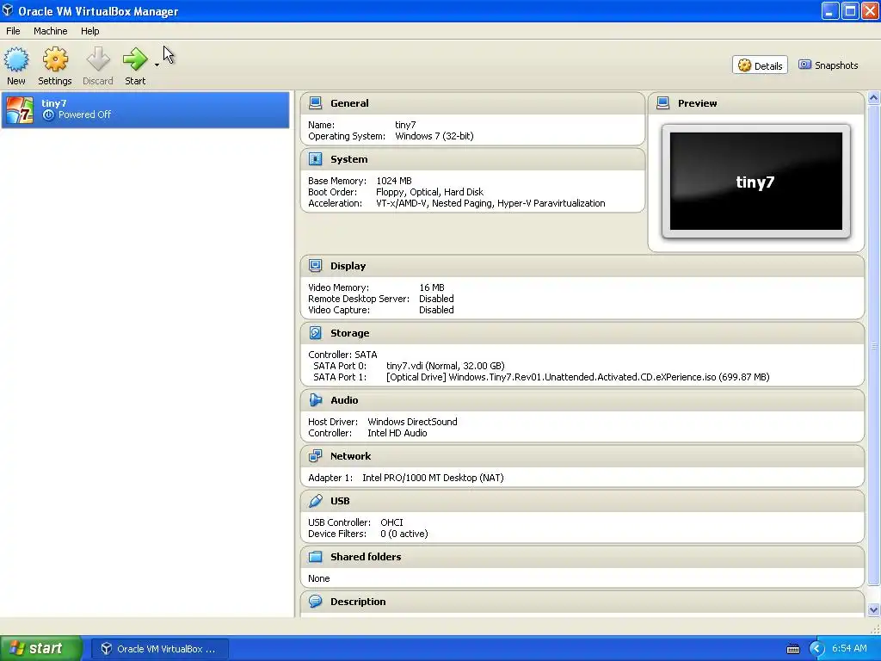881x661 pixels.
Task: Click the tiny7 Windows 7 OS icon
Action: [20, 109]
